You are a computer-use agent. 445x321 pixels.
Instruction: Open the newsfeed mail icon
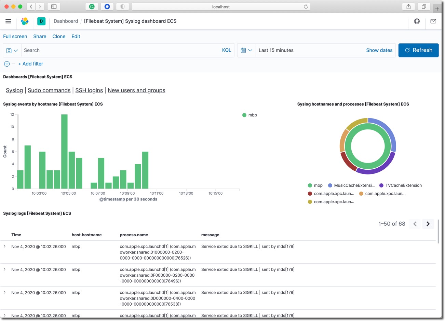pos(433,21)
